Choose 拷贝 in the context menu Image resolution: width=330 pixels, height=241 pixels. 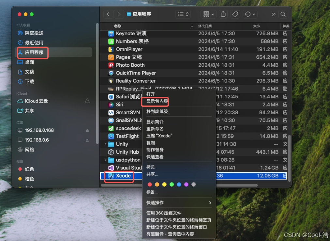(x=151, y=167)
